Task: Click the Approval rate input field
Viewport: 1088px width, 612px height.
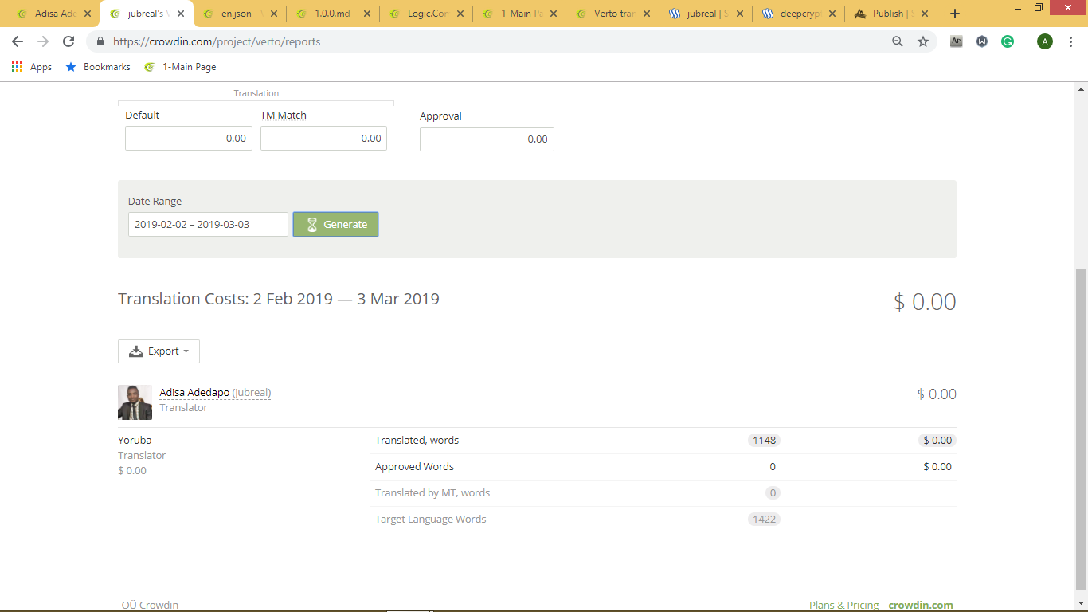Action: click(x=487, y=139)
